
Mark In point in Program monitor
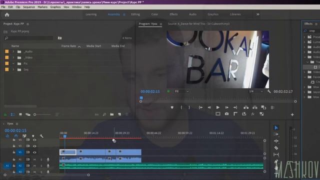click(181, 107)
